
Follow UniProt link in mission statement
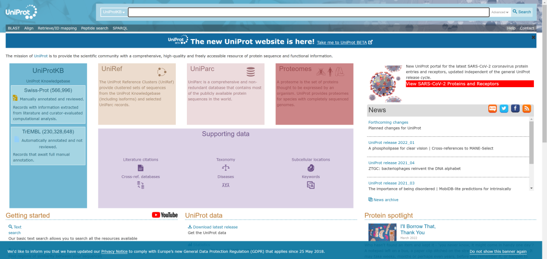pos(41,56)
